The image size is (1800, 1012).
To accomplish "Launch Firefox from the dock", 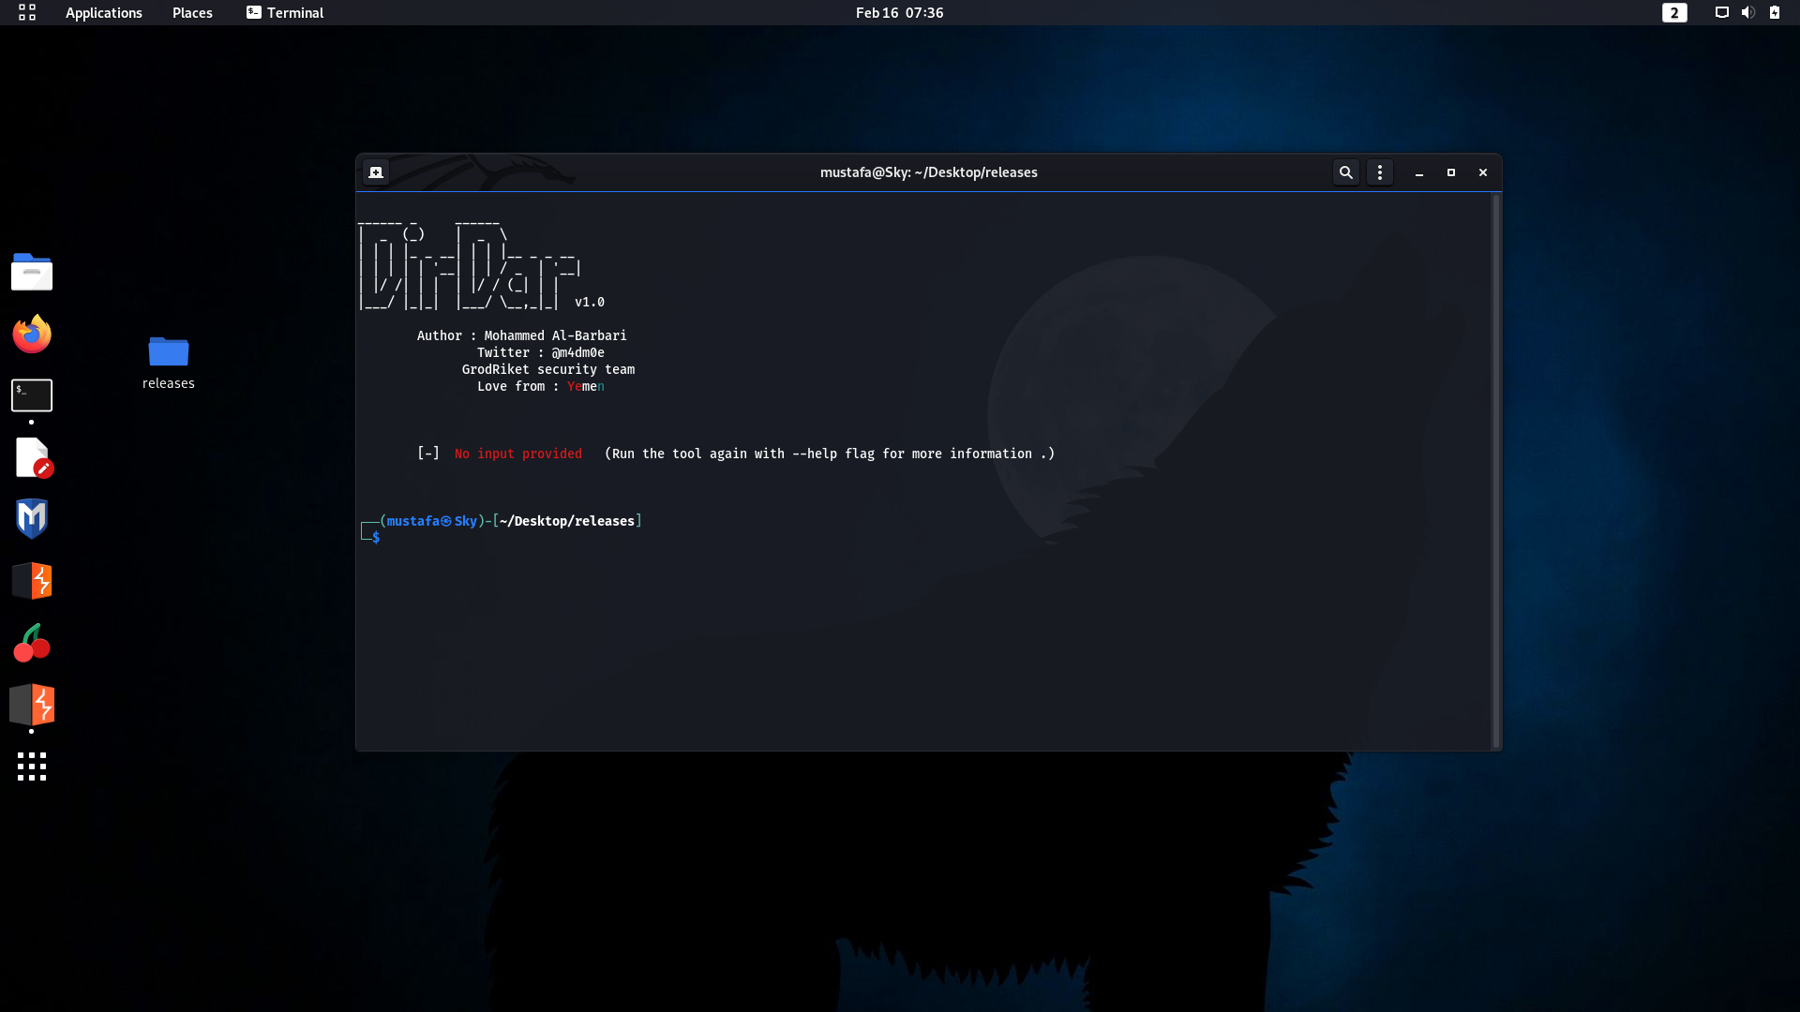I will point(32,335).
